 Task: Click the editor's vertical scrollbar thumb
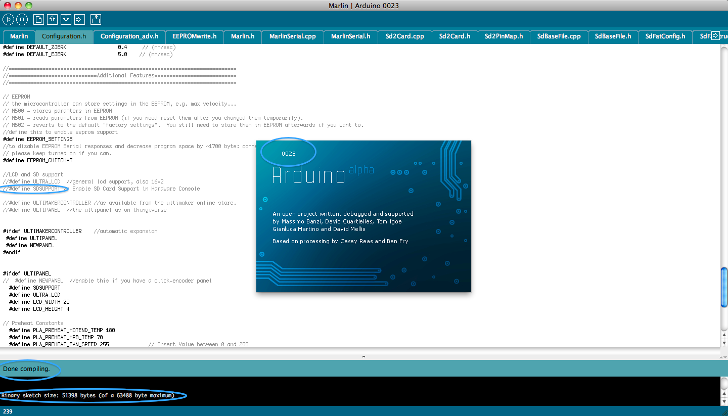point(724,287)
